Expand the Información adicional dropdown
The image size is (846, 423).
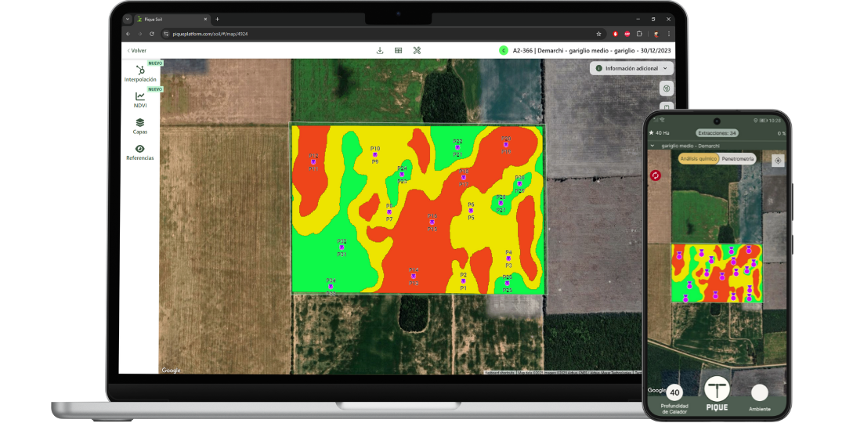631,68
